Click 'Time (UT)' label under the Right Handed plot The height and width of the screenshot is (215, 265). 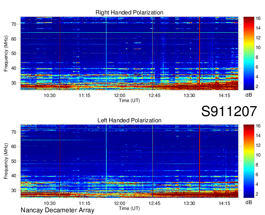pos(129,100)
